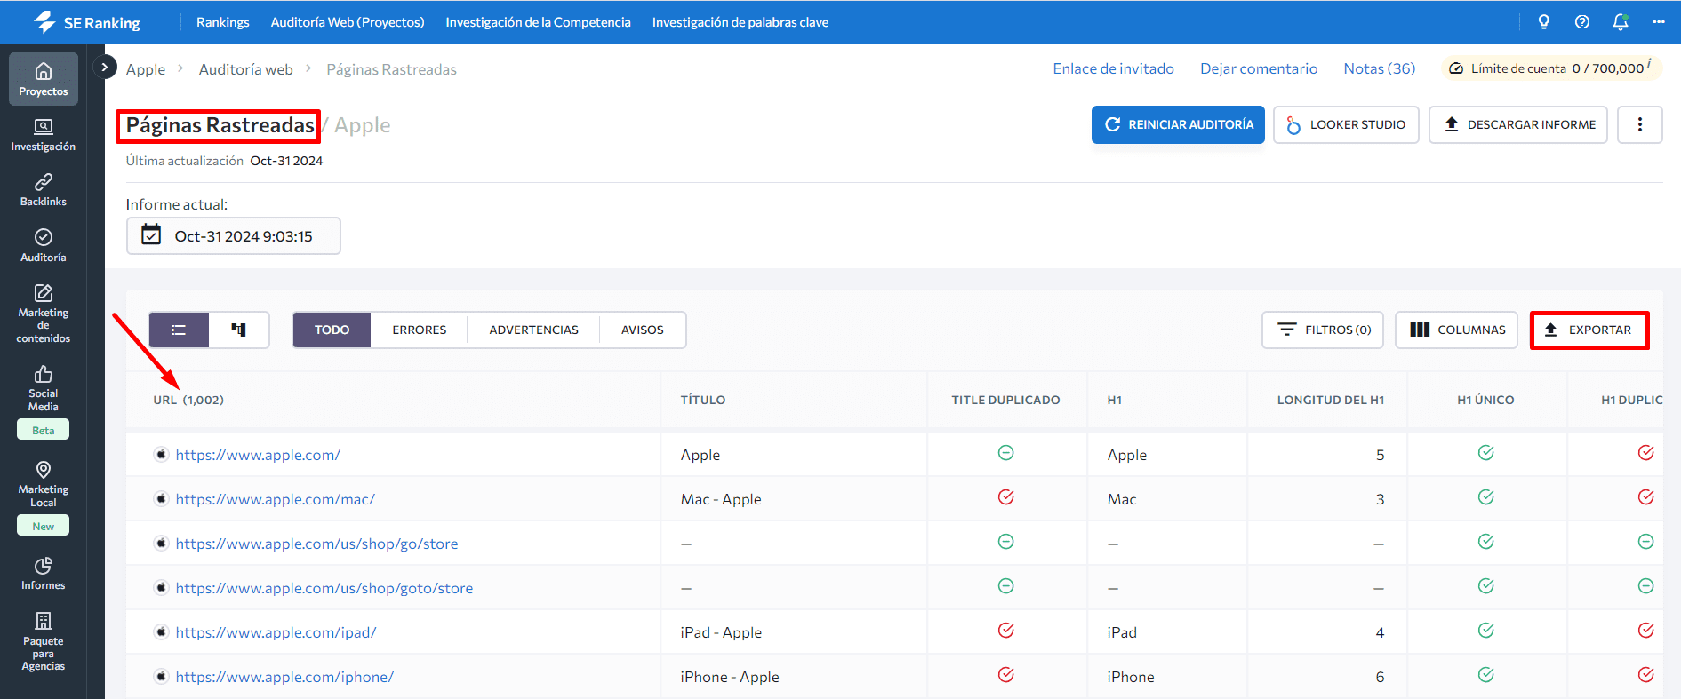This screenshot has height=699, width=1681.
Task: Click Apple breadcrumb
Action: (146, 69)
